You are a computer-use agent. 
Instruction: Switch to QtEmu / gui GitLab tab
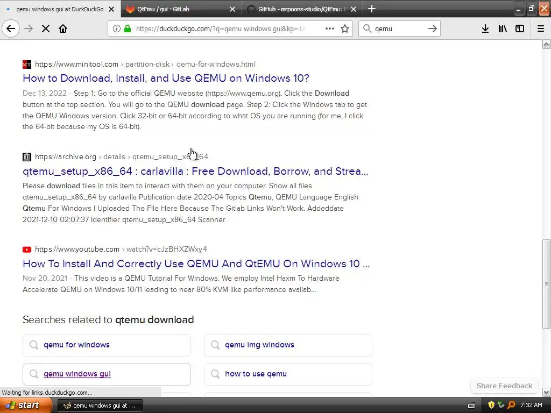181,9
